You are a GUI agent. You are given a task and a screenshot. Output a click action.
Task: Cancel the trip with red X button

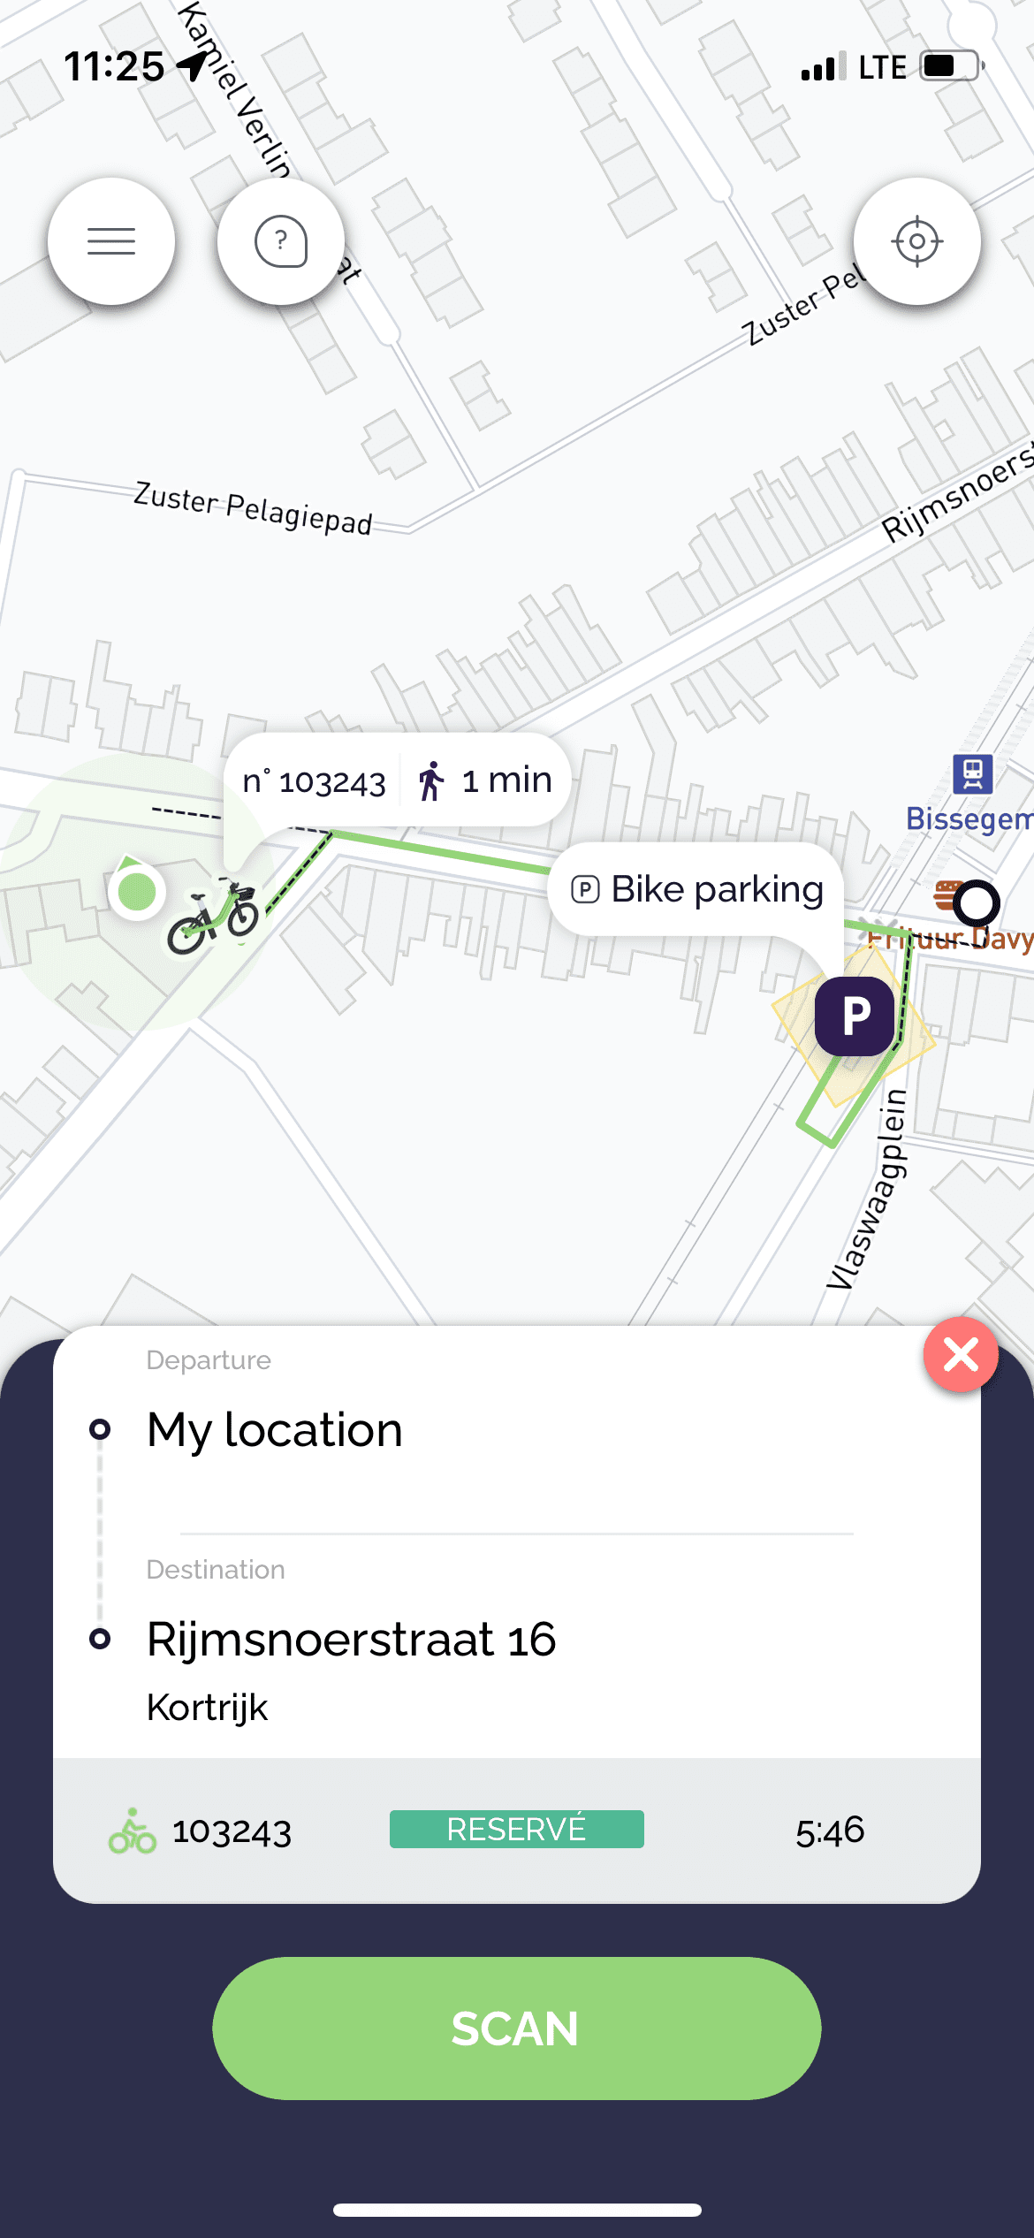tap(961, 1354)
